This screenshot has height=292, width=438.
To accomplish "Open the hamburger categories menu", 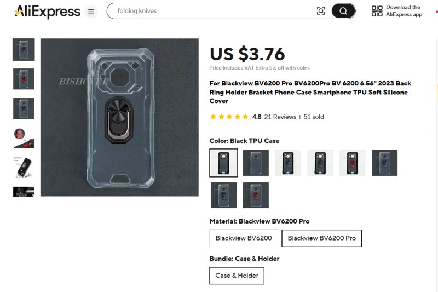I will tap(91, 12).
